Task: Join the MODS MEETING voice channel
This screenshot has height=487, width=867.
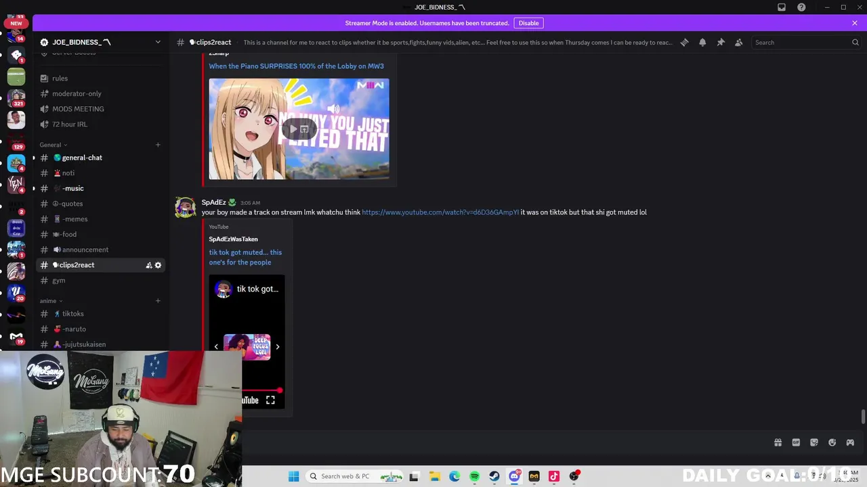Action: (x=100, y=109)
